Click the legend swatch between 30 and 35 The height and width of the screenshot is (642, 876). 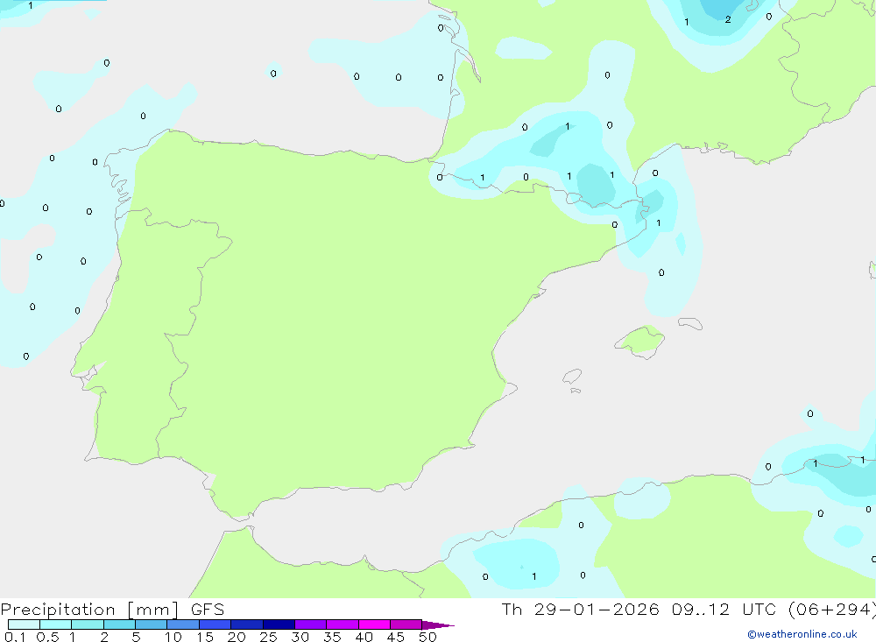tap(310, 624)
